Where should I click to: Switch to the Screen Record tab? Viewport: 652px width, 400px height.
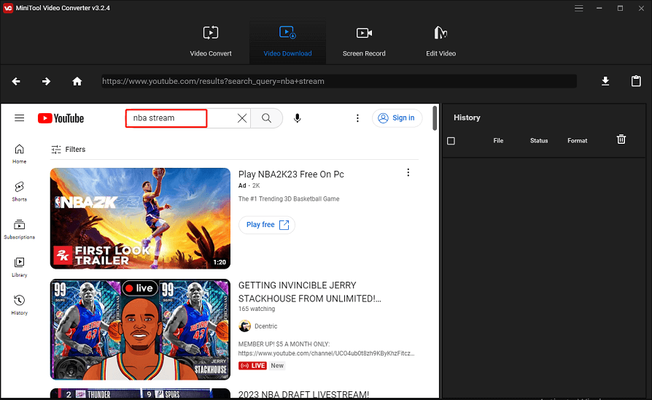(364, 42)
